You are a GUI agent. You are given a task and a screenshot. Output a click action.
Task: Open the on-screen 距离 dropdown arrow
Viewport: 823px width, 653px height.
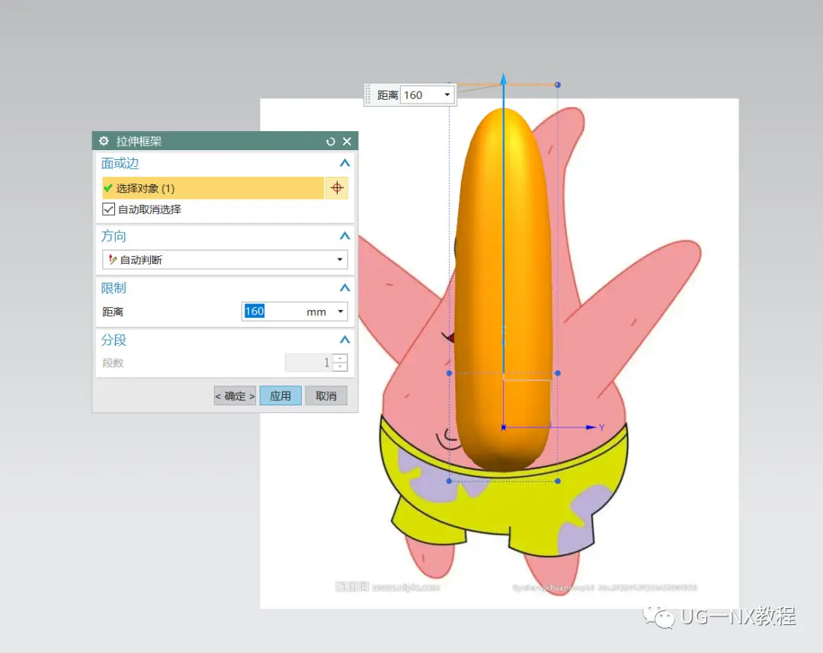pyautogui.click(x=447, y=95)
